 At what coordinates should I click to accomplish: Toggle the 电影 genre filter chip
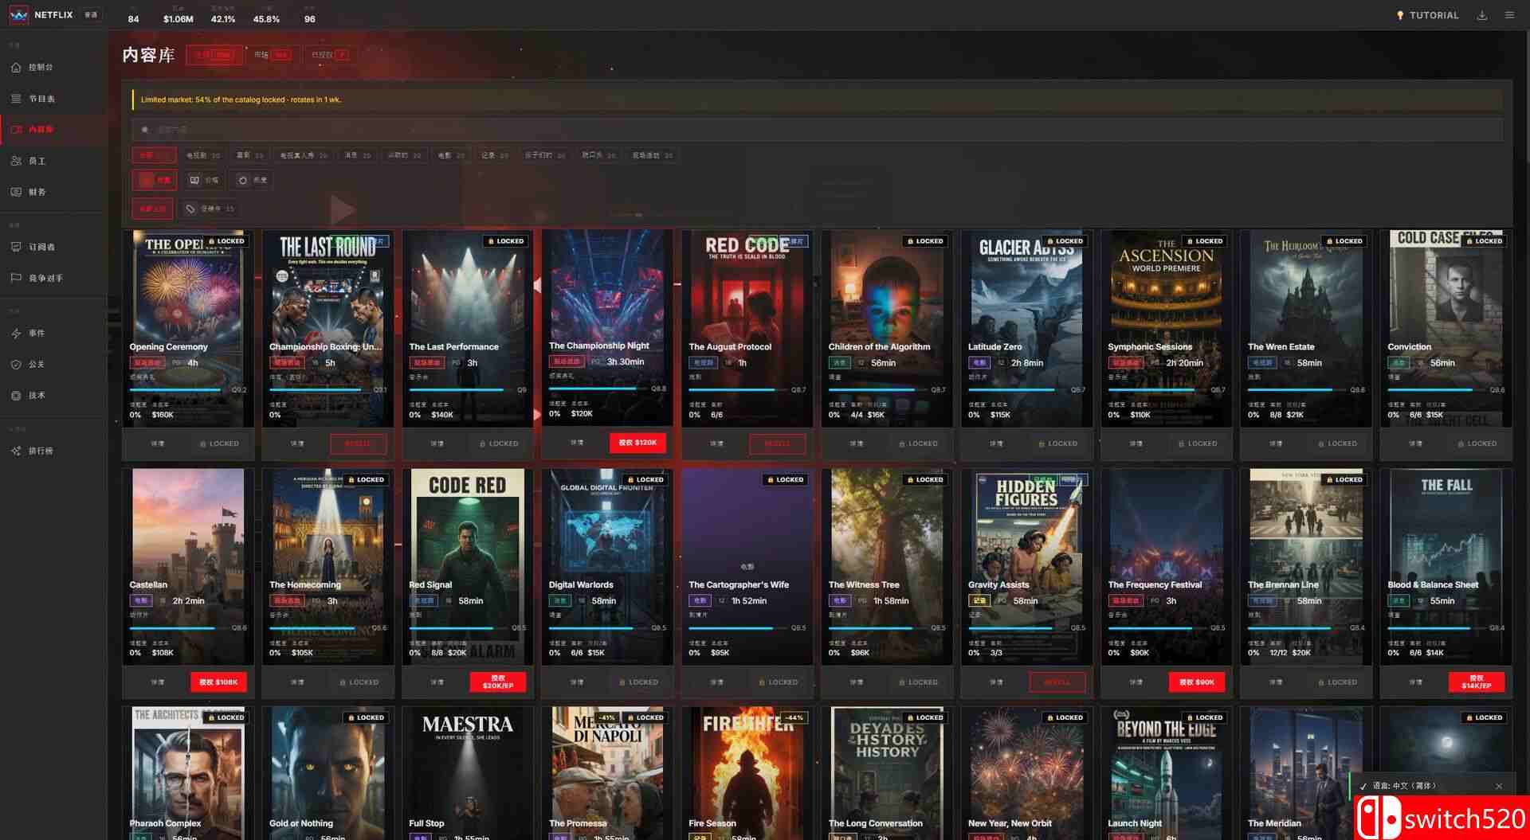[451, 155]
